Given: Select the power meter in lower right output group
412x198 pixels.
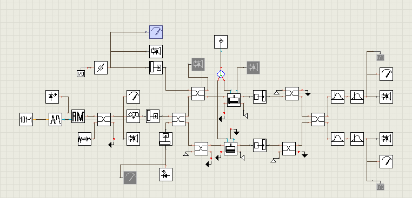Looking at the screenshot, I should (386, 161).
